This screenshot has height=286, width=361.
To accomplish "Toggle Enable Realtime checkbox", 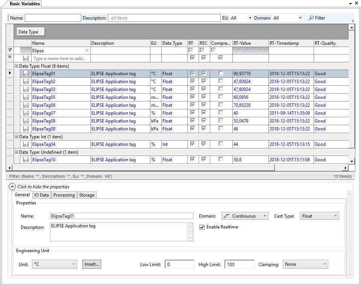I will click(x=202, y=227).
